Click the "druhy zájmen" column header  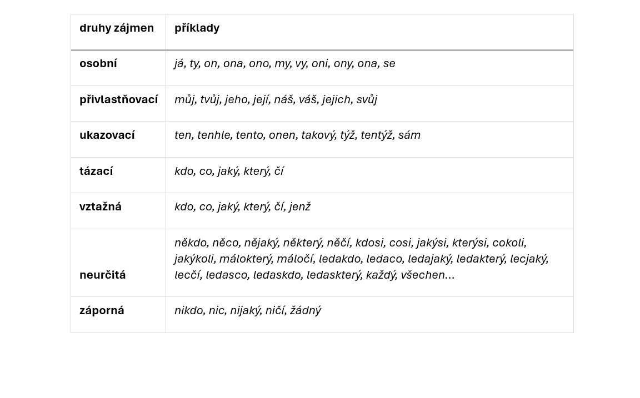(117, 28)
